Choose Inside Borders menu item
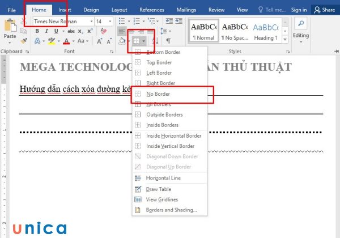The image size is (340, 238). coord(170,125)
